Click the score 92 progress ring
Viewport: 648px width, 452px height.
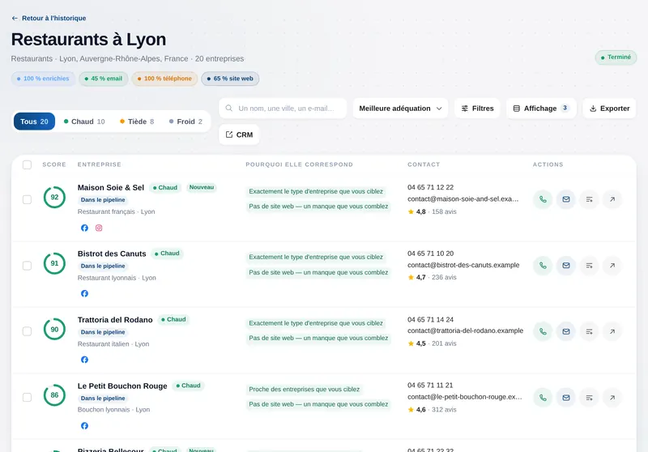tap(54, 198)
